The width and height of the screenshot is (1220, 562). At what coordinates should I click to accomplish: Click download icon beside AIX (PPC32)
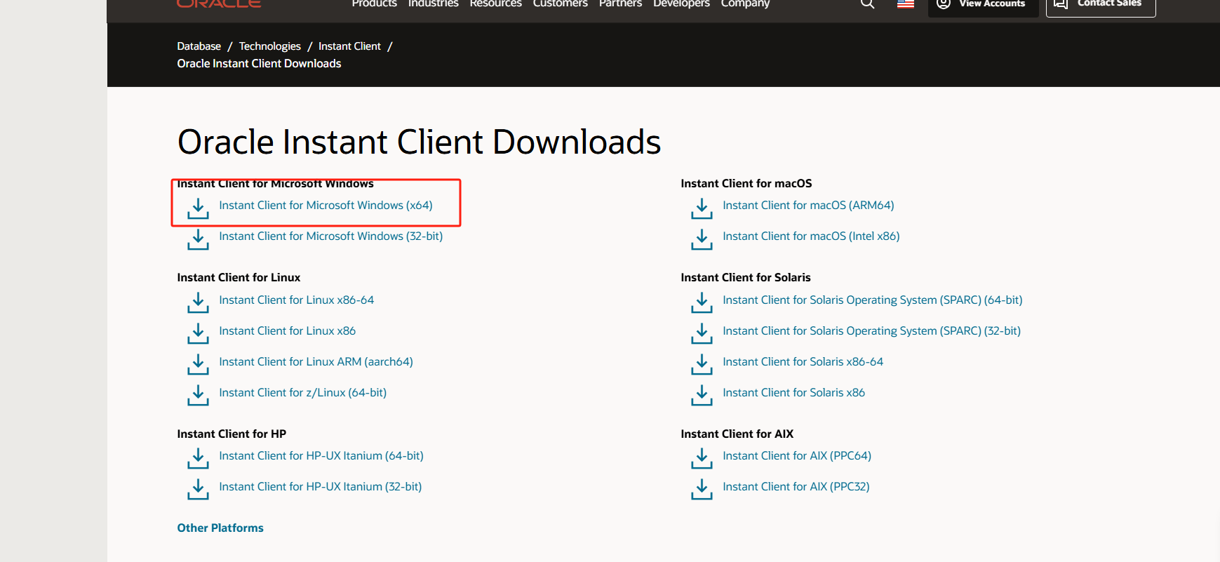tap(702, 490)
